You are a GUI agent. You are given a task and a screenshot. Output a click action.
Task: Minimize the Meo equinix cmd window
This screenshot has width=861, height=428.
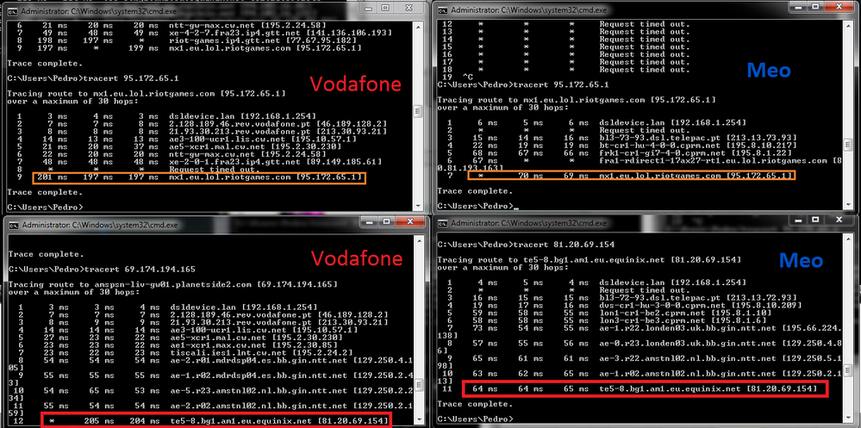[800, 220]
